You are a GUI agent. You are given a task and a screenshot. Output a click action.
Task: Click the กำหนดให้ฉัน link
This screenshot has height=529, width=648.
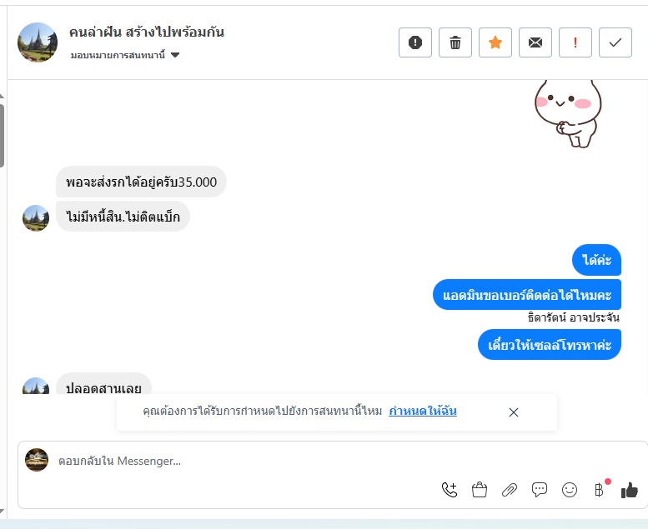click(423, 411)
